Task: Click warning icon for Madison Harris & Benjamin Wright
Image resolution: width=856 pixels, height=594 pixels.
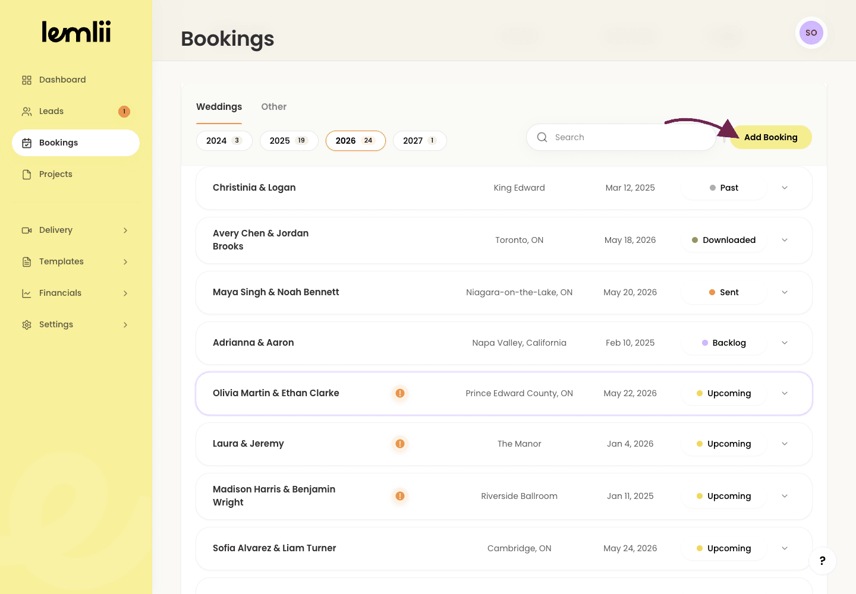Action: [x=400, y=496]
